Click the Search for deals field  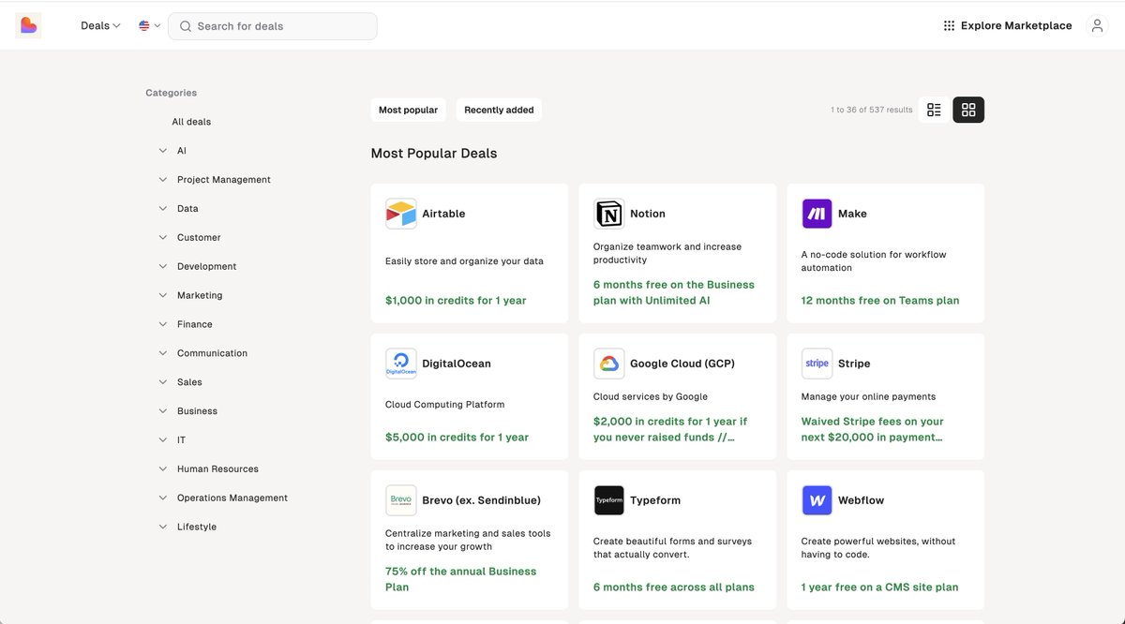[x=273, y=26]
